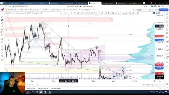The height and width of the screenshot is (95, 169).
Task: Reload the browser page
Action: pos(10,6)
